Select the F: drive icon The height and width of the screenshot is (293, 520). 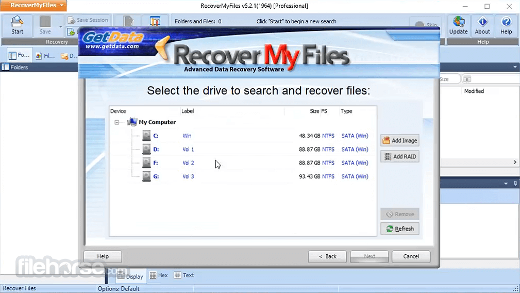pos(146,163)
